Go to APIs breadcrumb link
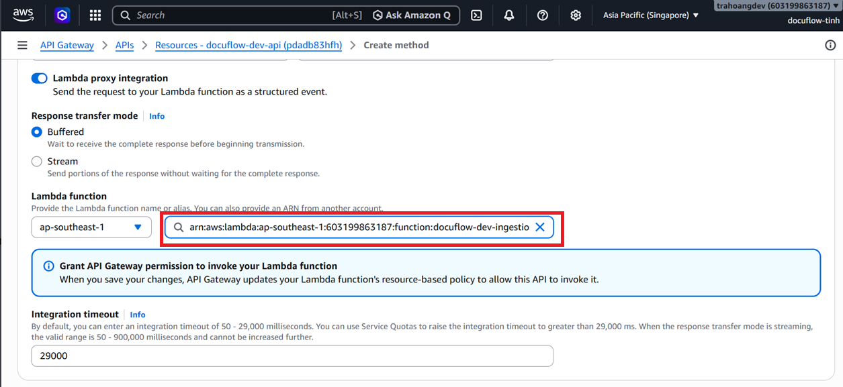The height and width of the screenshot is (387, 843). pos(124,45)
